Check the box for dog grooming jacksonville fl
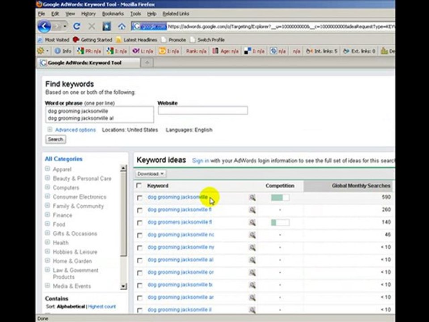This screenshot has height=322, width=429. point(139,210)
